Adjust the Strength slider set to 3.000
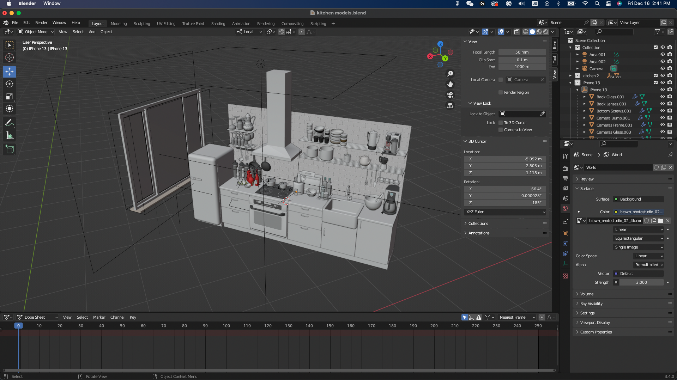The image size is (677, 380). (x=641, y=282)
